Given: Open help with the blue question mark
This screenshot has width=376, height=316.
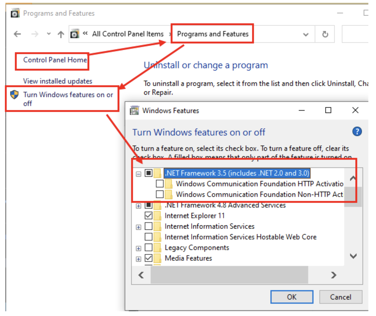Looking at the screenshot, I should click(x=357, y=132).
